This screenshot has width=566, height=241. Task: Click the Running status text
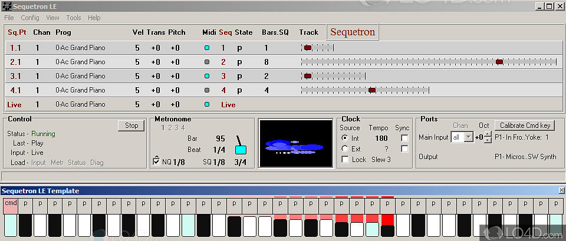coord(43,134)
